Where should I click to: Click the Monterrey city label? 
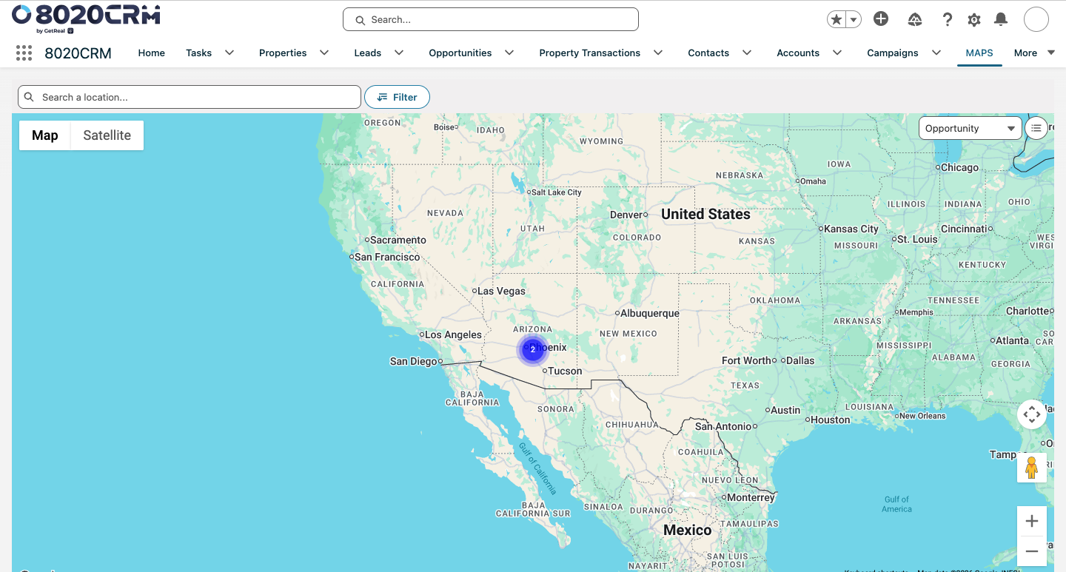751,497
